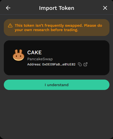The height and width of the screenshot is (139, 113).
Task: Click the Import Token title
Action: point(57,8)
